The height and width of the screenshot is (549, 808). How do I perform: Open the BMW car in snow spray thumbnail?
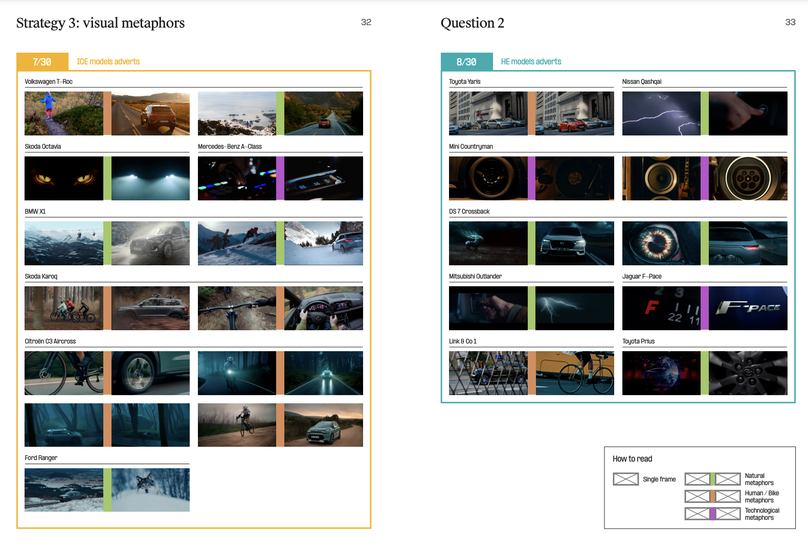(150, 243)
